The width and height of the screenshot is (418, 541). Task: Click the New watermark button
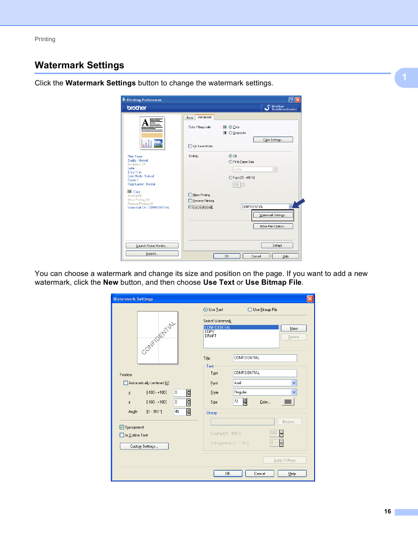294,329
